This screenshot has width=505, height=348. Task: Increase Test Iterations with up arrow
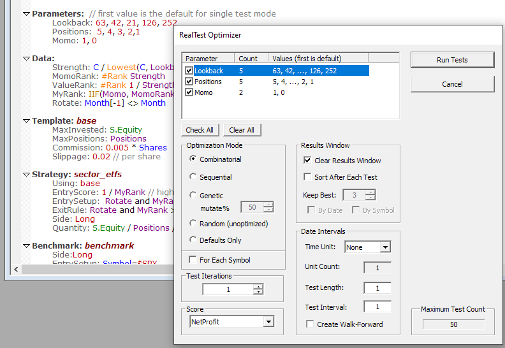258,287
